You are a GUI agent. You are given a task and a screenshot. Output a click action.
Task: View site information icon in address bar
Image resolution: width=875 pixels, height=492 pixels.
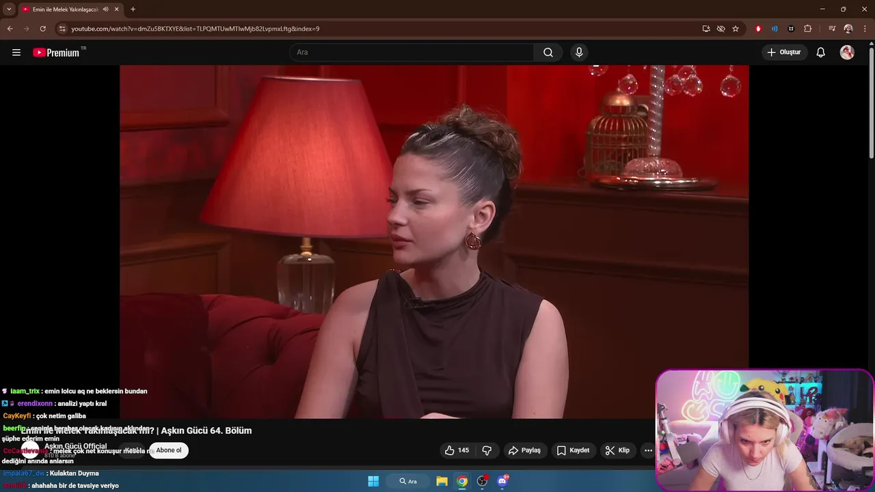(62, 29)
